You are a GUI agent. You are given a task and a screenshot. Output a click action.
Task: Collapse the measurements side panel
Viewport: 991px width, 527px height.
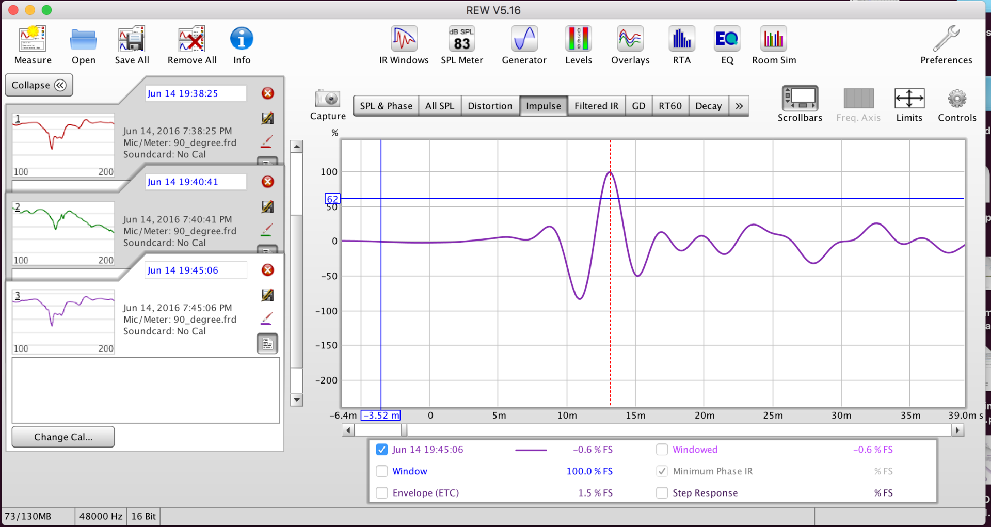39,85
